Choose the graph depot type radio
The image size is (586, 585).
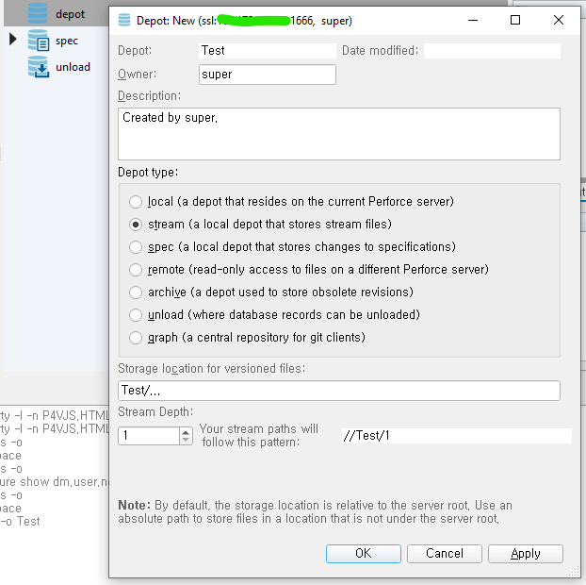point(136,338)
